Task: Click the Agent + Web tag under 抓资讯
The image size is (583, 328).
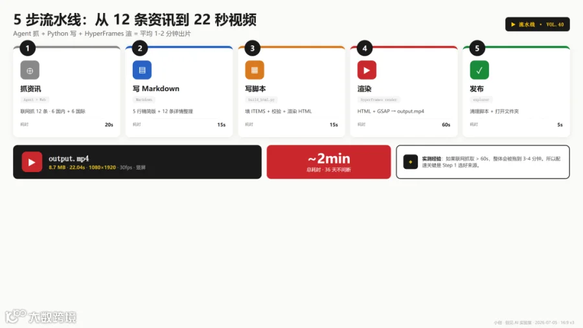Action: pos(34,100)
